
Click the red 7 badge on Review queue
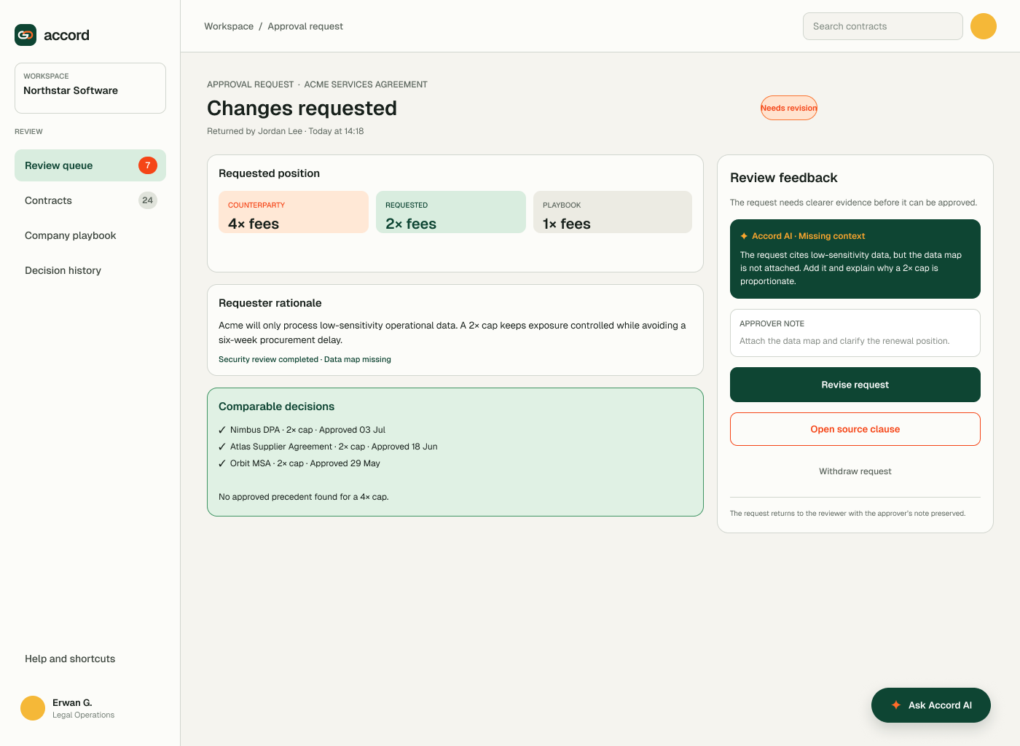click(148, 165)
